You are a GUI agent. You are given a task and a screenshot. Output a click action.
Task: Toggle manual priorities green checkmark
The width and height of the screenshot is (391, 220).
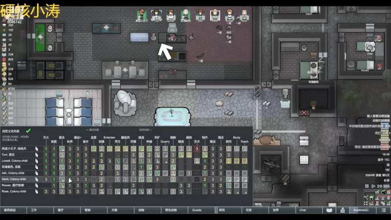[28, 131]
